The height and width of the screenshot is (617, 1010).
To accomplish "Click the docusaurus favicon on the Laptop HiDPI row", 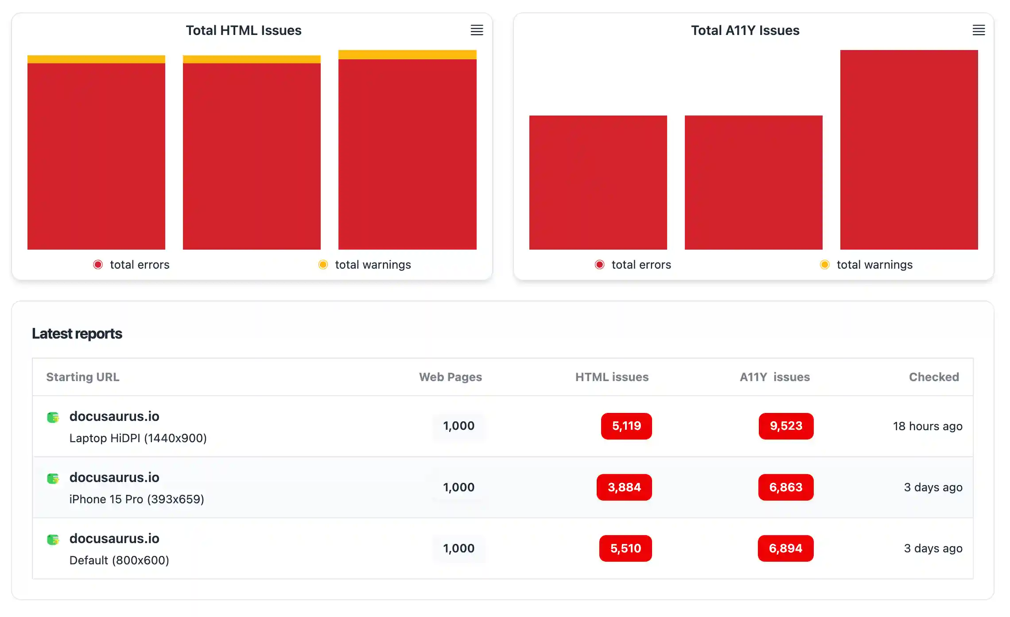I will [x=53, y=416].
